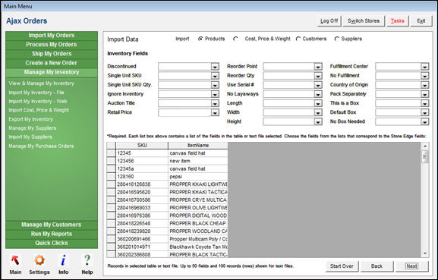
Task: Click Import My Inventory - File link
Action: pos(36,93)
